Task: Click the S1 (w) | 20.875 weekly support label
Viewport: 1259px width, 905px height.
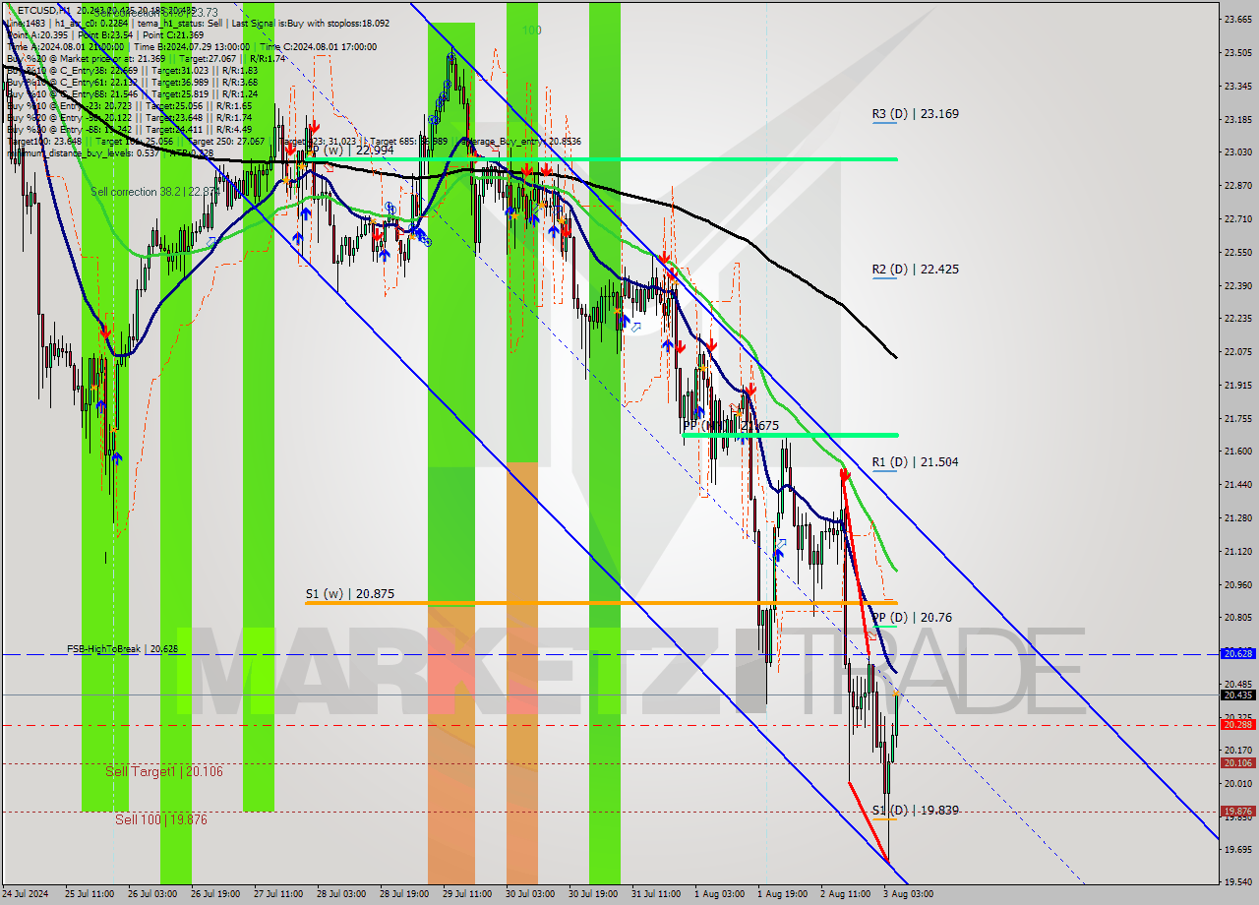Action: click(349, 593)
